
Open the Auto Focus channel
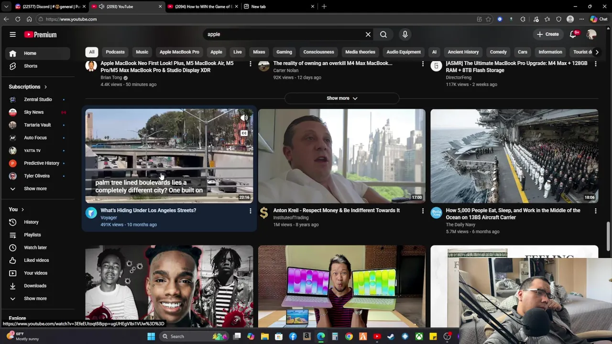pyautogui.click(x=38, y=138)
